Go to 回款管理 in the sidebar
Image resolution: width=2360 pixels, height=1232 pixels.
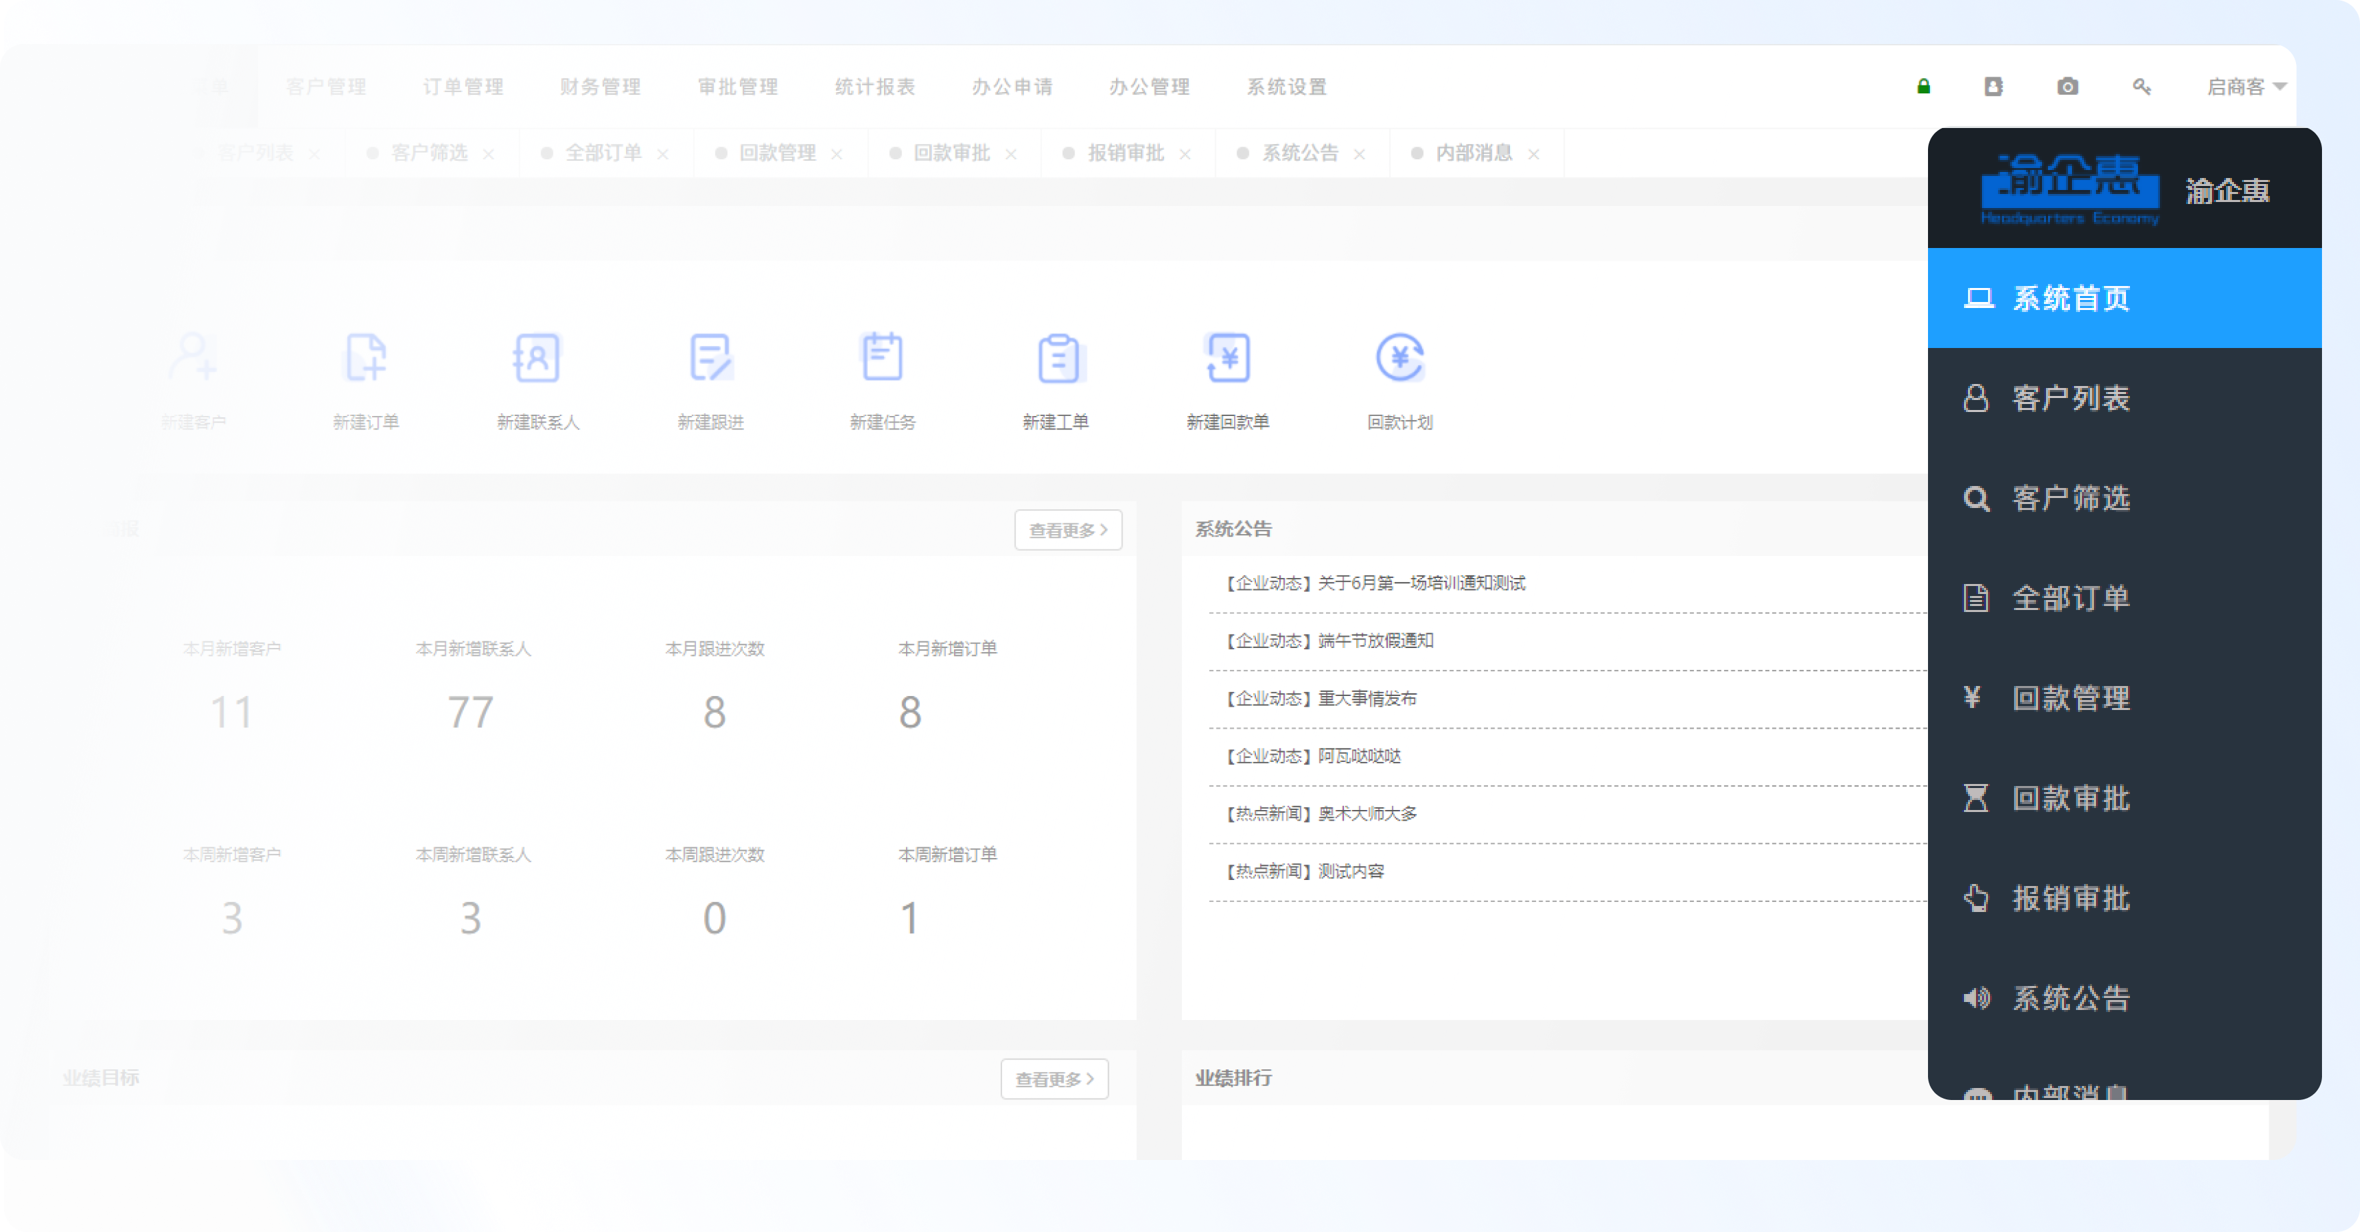2071,698
